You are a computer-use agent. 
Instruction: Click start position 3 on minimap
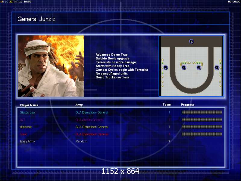[199, 68]
